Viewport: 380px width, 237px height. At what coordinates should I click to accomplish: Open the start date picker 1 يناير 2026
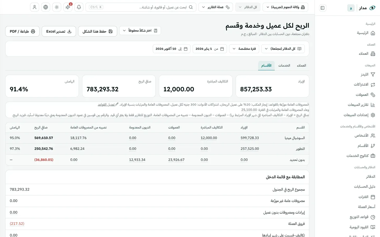210,49
